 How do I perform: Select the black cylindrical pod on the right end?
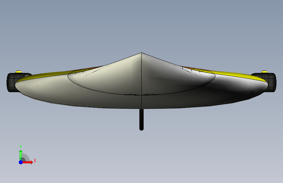click(x=272, y=82)
